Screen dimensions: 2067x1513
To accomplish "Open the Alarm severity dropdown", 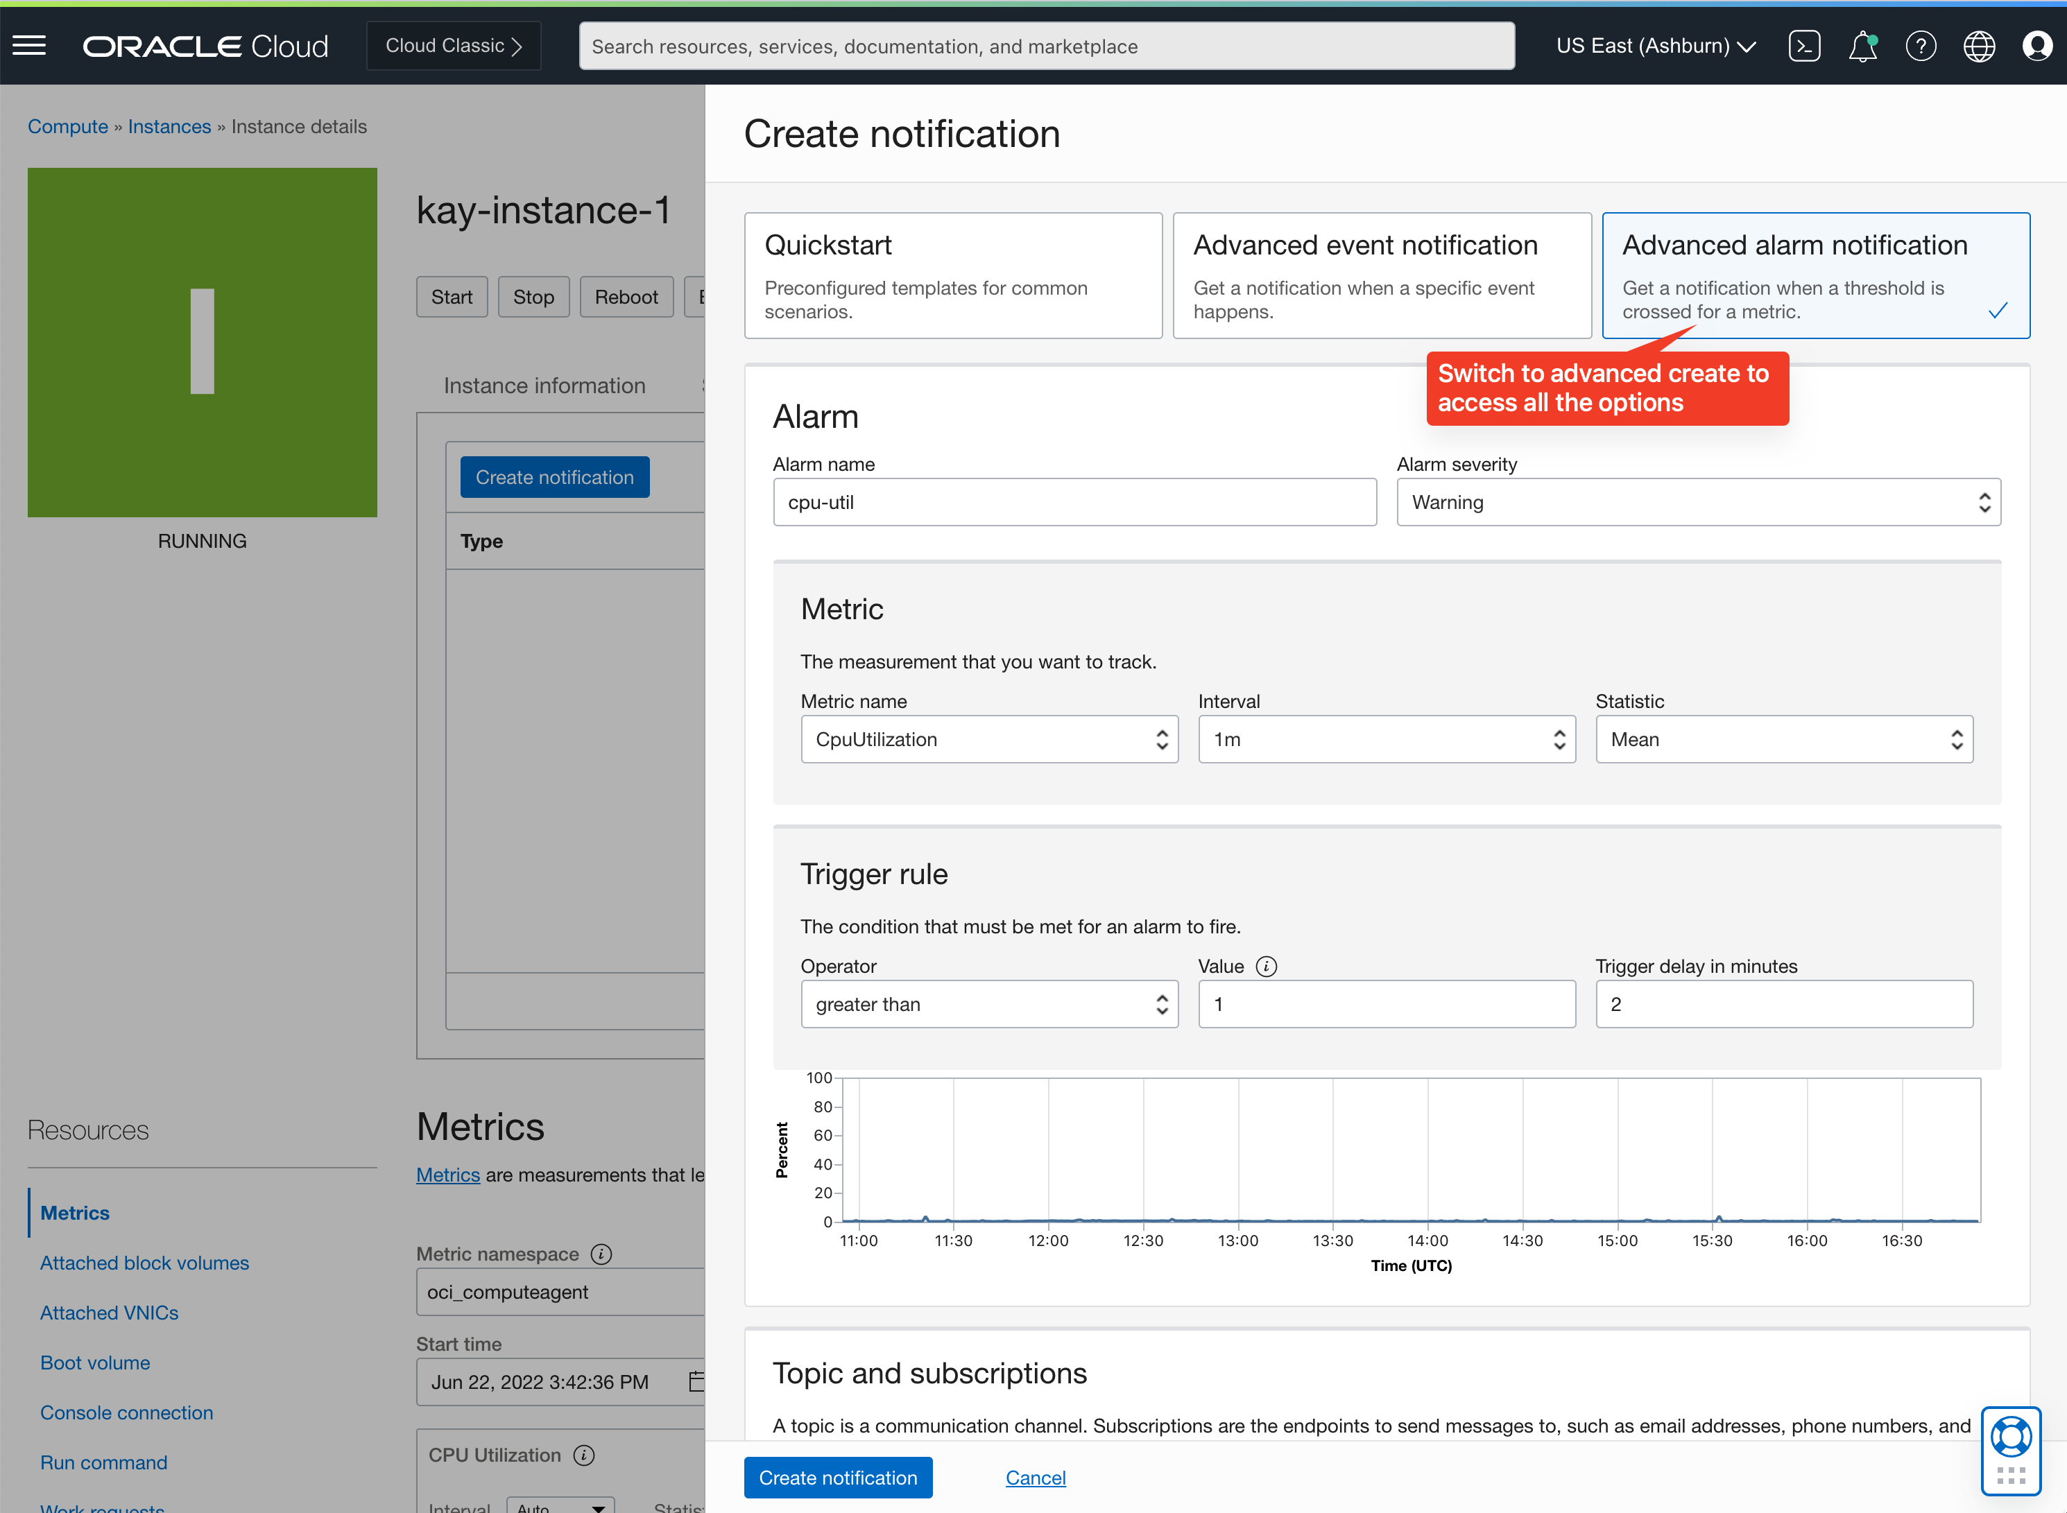I will (x=1698, y=502).
